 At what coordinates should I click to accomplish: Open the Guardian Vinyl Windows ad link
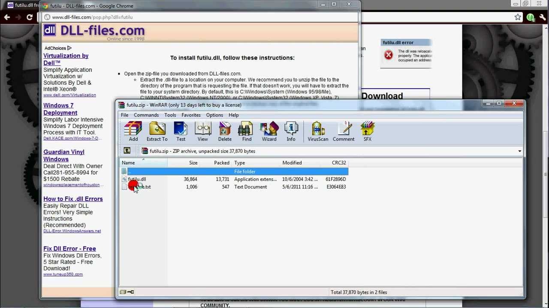(63, 155)
